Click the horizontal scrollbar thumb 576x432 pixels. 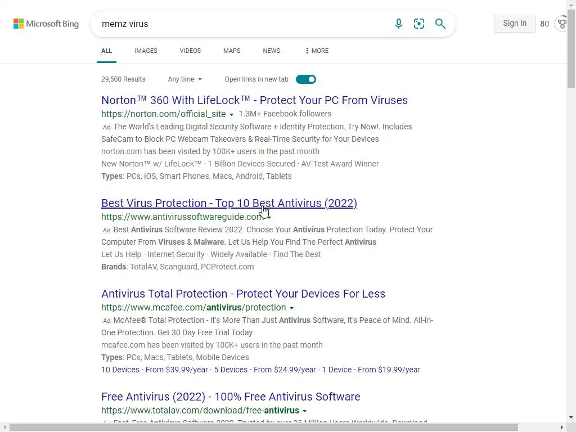[x=264, y=427]
